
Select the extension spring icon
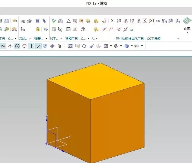pos(44,21)
